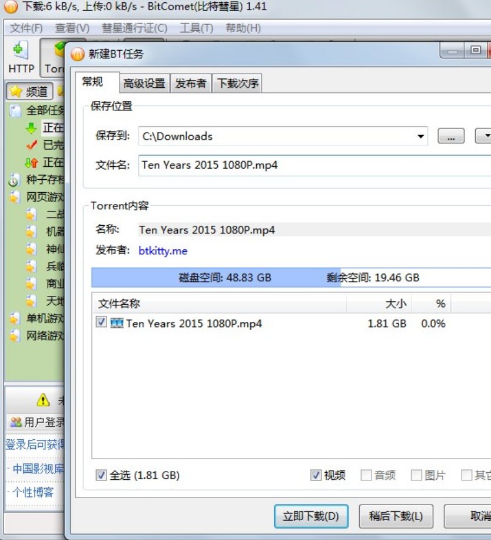This screenshot has width=491, height=540.
Task: Open the btkitty.me publisher link
Action: click(x=163, y=251)
